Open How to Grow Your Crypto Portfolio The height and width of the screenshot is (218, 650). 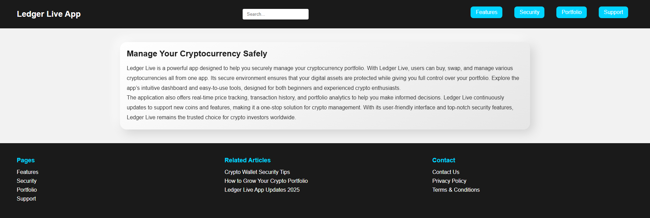point(266,181)
